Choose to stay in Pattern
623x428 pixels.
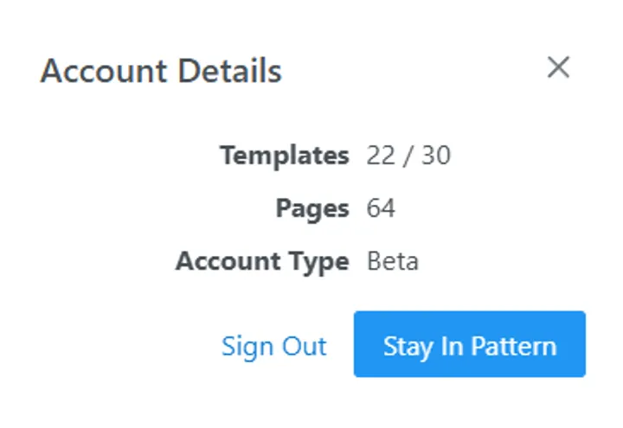[x=469, y=345]
